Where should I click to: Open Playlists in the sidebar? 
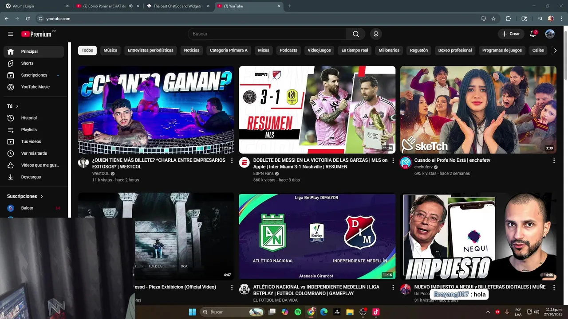click(x=34, y=130)
